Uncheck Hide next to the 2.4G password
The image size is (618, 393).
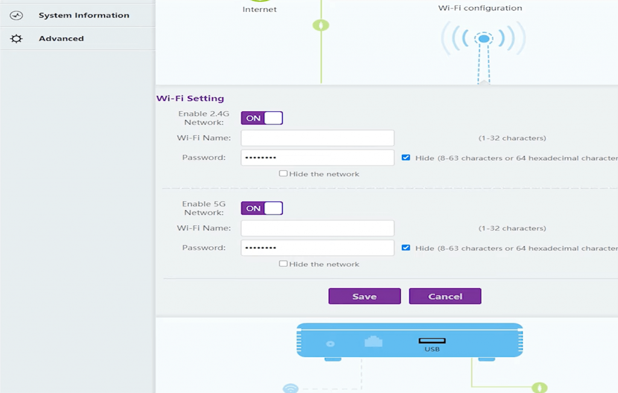tap(406, 157)
